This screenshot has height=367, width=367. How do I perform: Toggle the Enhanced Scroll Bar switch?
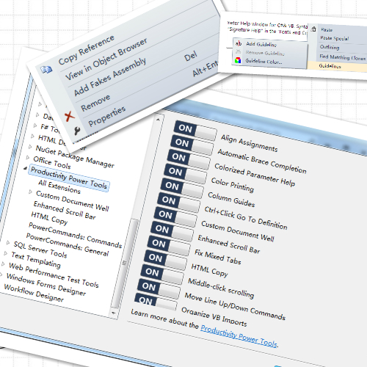click(x=172, y=230)
